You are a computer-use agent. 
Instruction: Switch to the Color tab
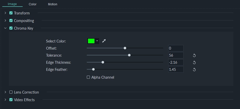(x=33, y=4)
